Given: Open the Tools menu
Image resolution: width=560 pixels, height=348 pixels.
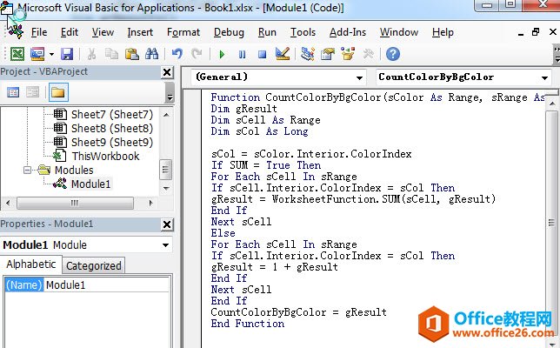Looking at the screenshot, I should point(303,32).
